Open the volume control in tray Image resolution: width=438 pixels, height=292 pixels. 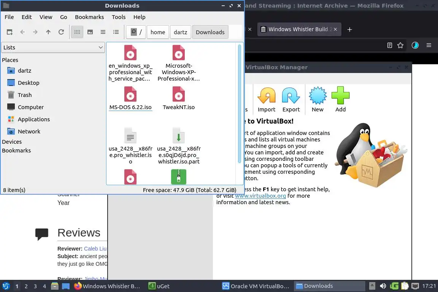point(383,286)
